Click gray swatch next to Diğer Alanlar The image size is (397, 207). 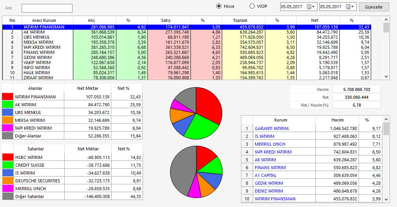click(7, 136)
